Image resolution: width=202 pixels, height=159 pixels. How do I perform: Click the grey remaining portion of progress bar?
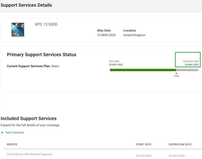pos(188,70)
